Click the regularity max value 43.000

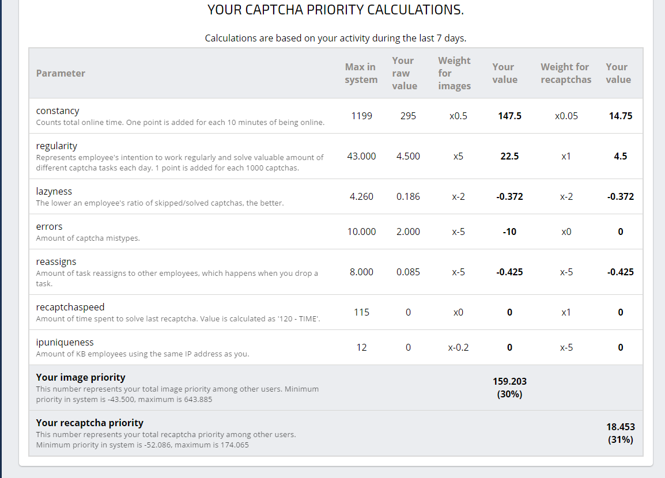361,156
